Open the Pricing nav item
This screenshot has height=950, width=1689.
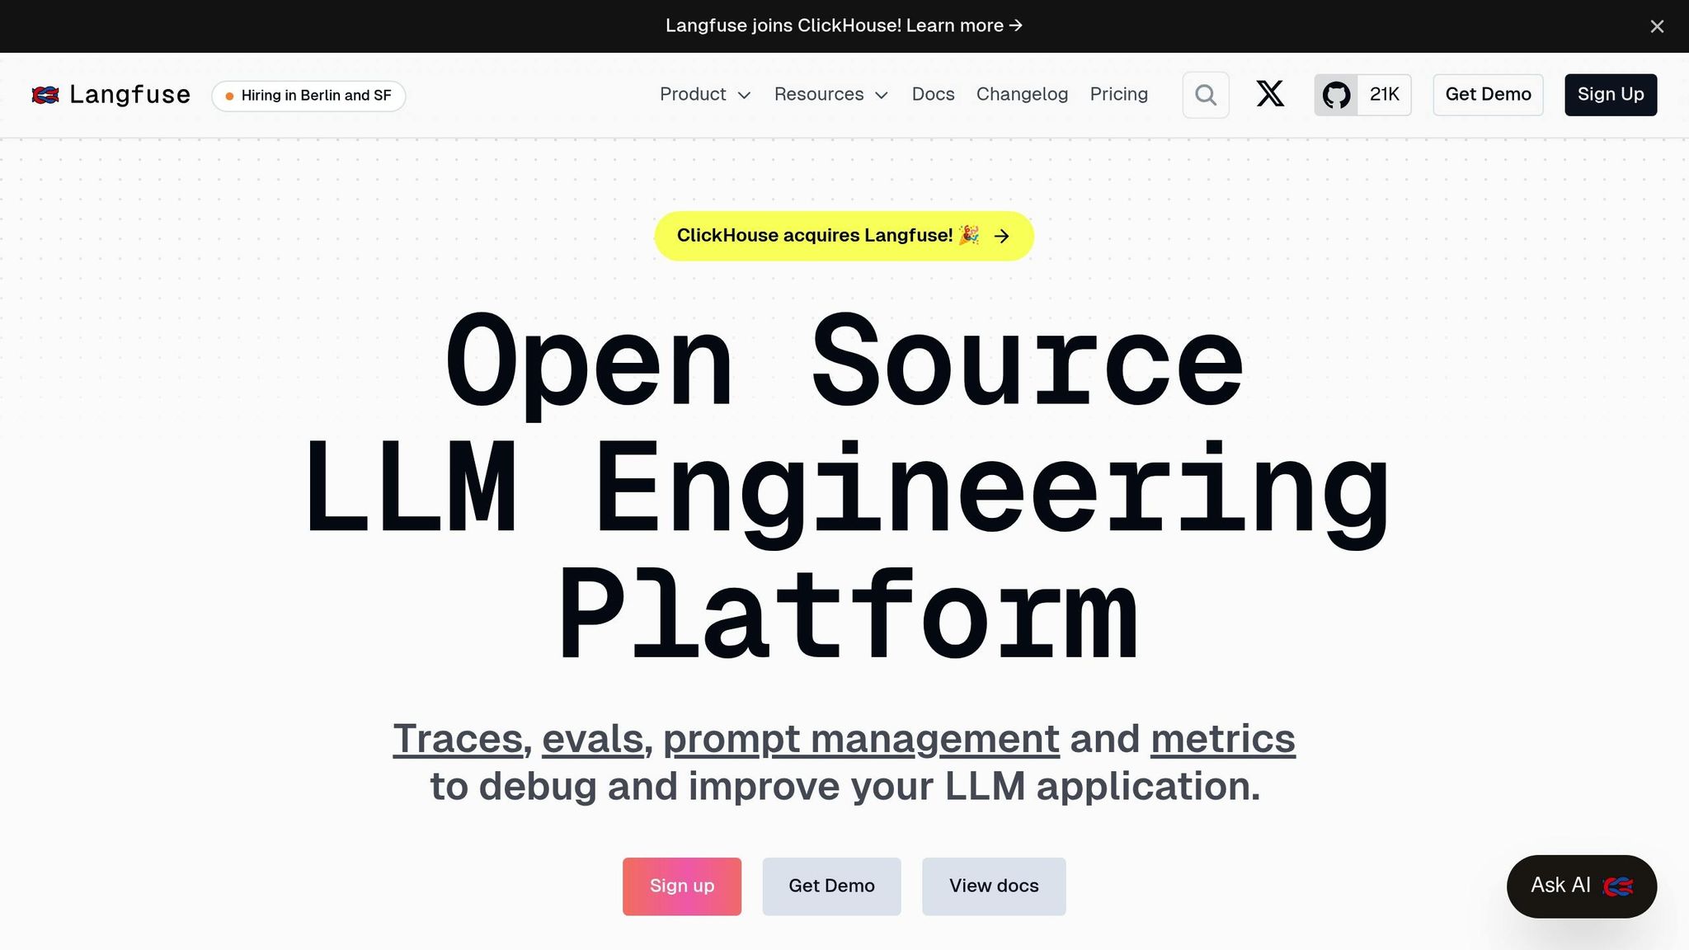pos(1118,95)
